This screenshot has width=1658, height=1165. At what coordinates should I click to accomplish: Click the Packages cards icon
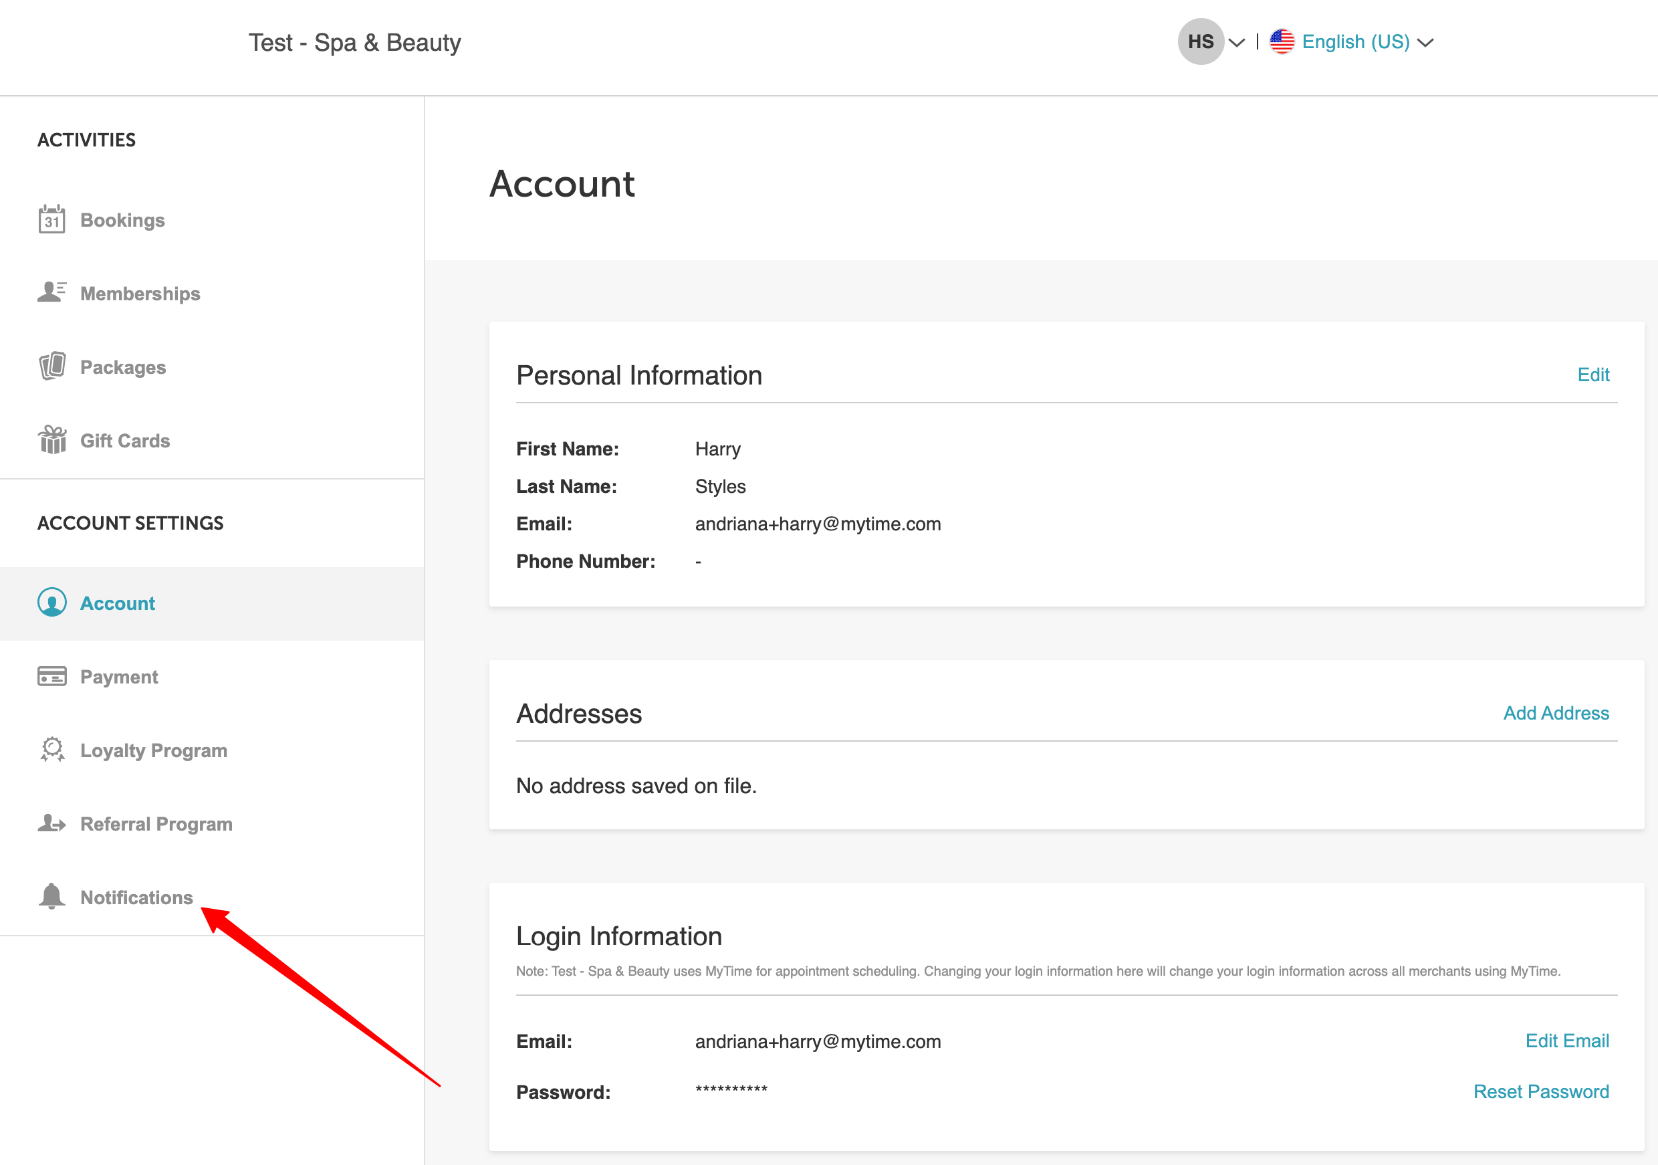tap(52, 366)
